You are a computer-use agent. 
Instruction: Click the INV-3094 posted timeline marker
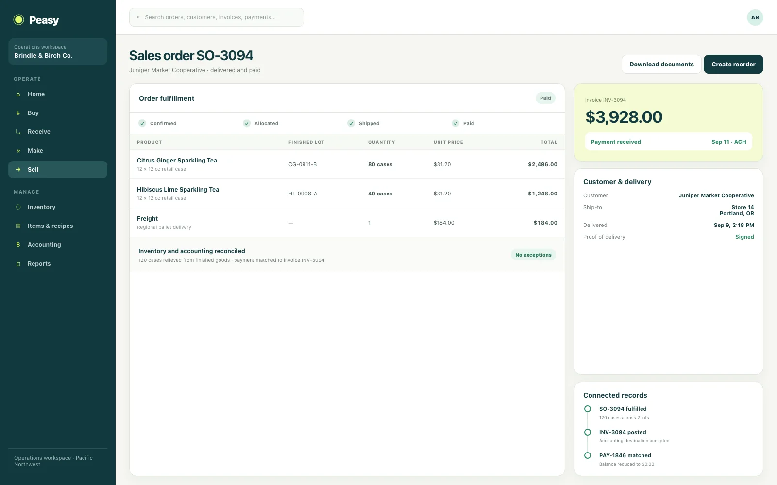click(588, 432)
